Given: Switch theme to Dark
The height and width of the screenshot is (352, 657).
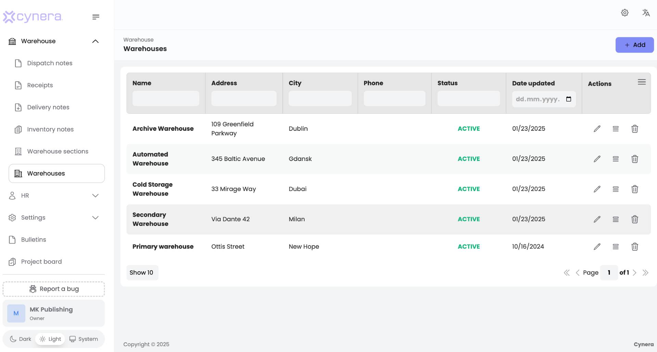Looking at the screenshot, I should pyautogui.click(x=21, y=339).
